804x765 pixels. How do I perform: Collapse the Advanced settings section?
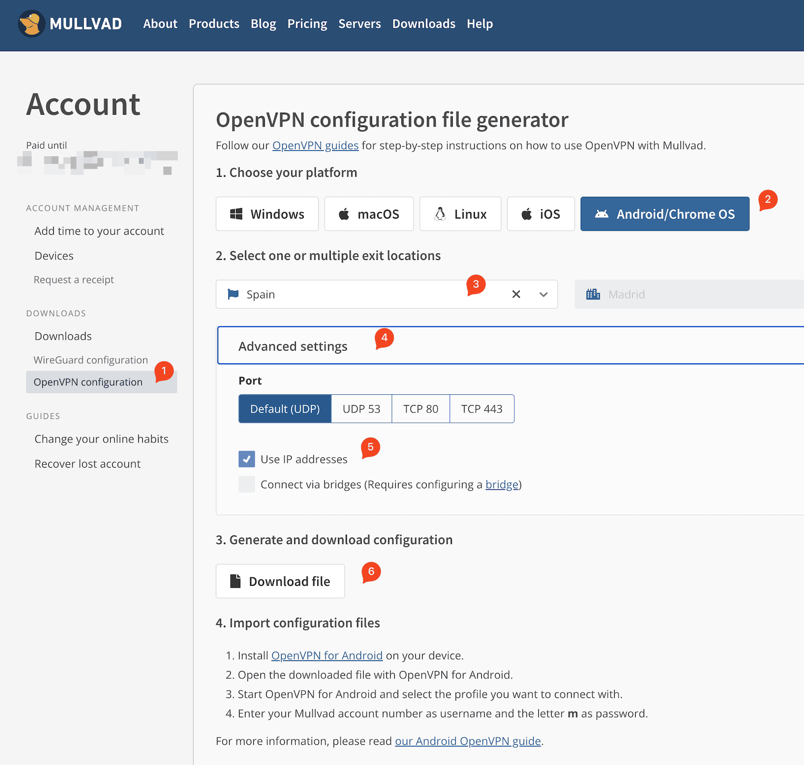click(511, 346)
